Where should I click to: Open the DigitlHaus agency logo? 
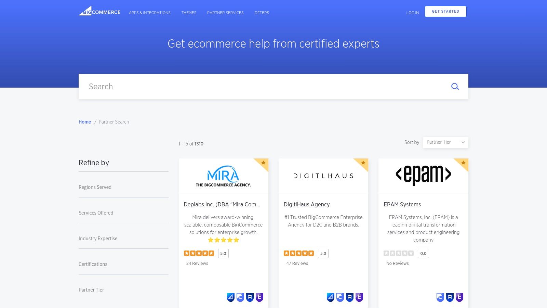(x=323, y=176)
